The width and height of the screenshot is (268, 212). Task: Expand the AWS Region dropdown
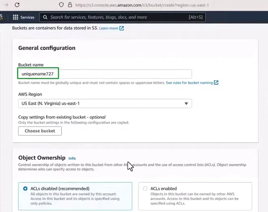(105, 103)
